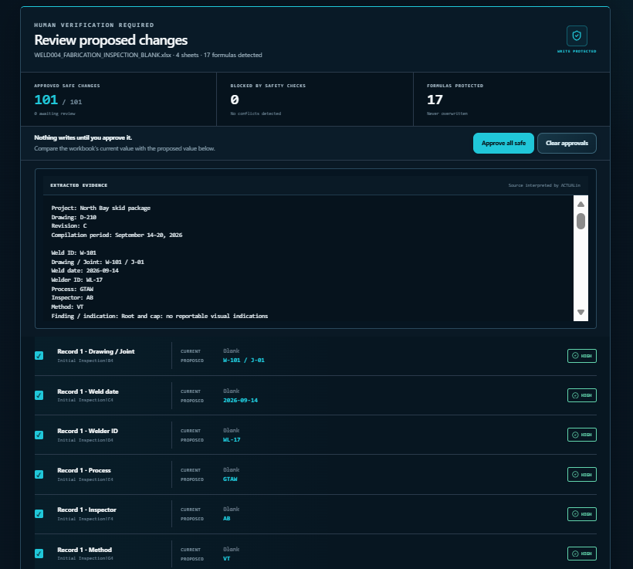Image resolution: width=633 pixels, height=569 pixels.
Task: Select proposed value 2026-09-14
Action: [240, 400]
